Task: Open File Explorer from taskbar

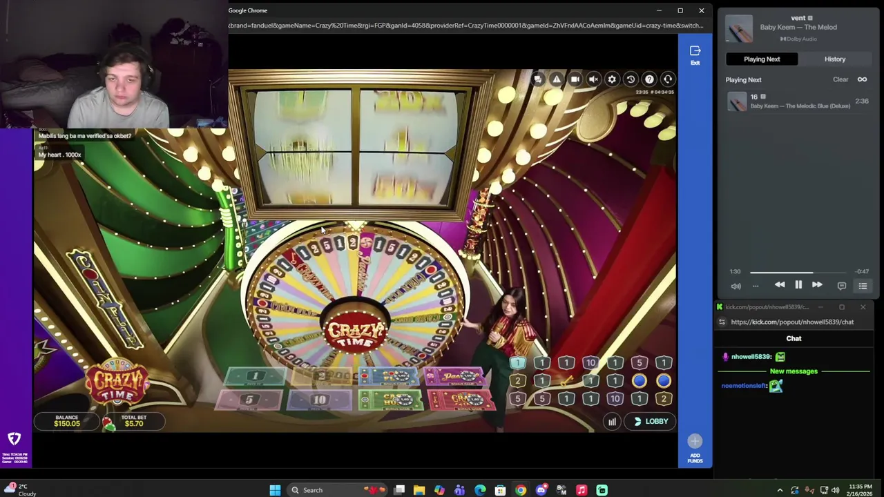Action: pos(419,490)
